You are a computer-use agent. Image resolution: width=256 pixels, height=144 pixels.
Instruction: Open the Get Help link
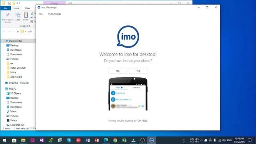pos(142,121)
